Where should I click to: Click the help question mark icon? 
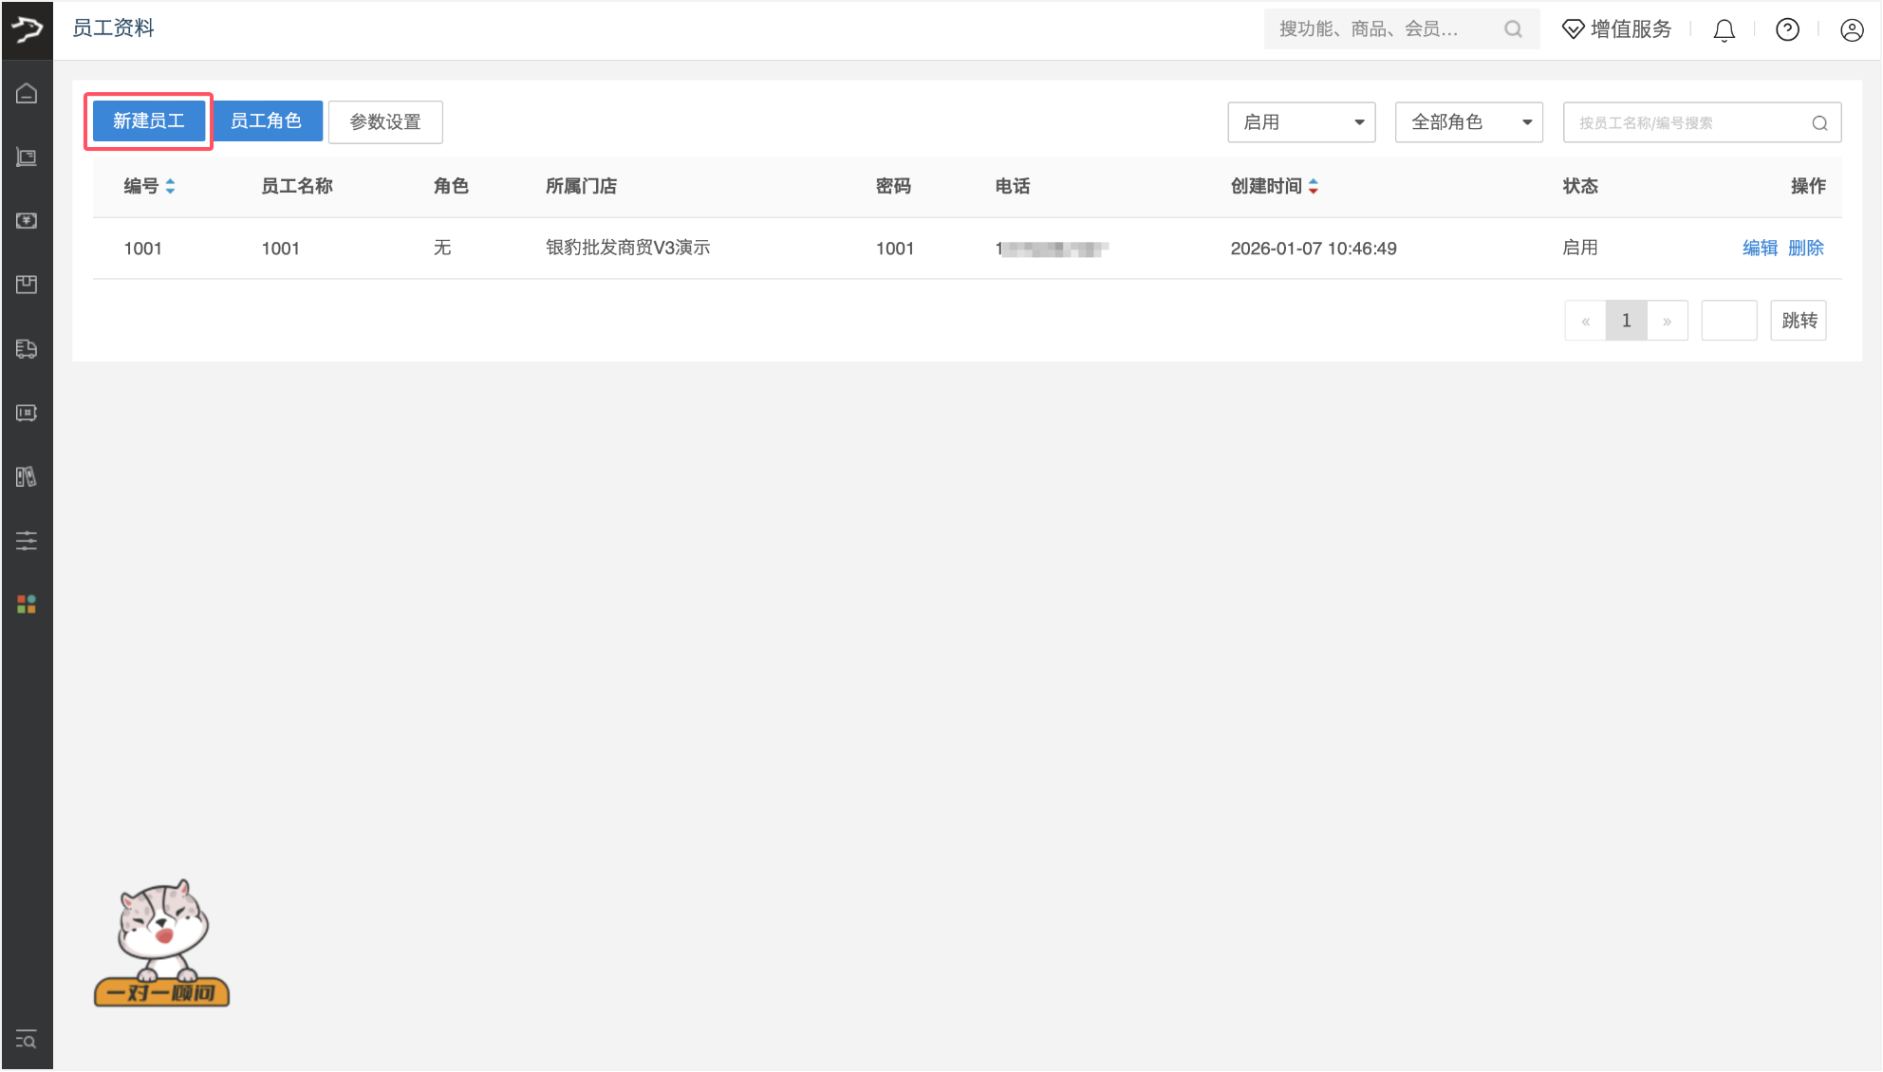point(1787,30)
